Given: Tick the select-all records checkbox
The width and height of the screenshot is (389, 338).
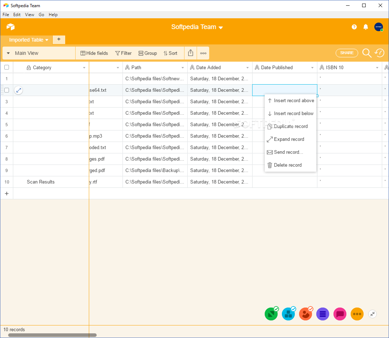Looking at the screenshot, I should click(x=7, y=67).
